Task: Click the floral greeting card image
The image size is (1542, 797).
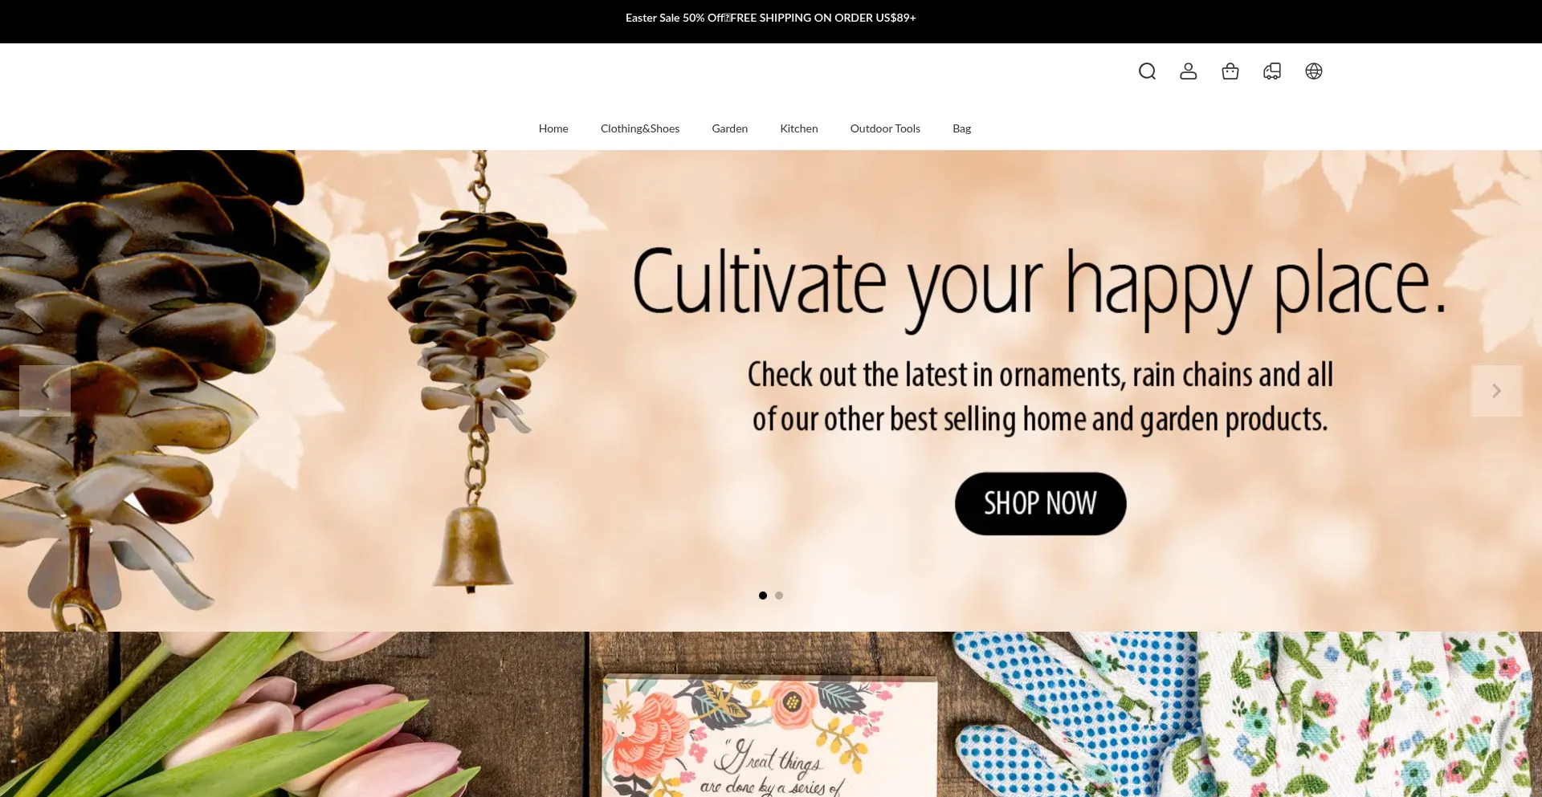Action: coord(769,737)
